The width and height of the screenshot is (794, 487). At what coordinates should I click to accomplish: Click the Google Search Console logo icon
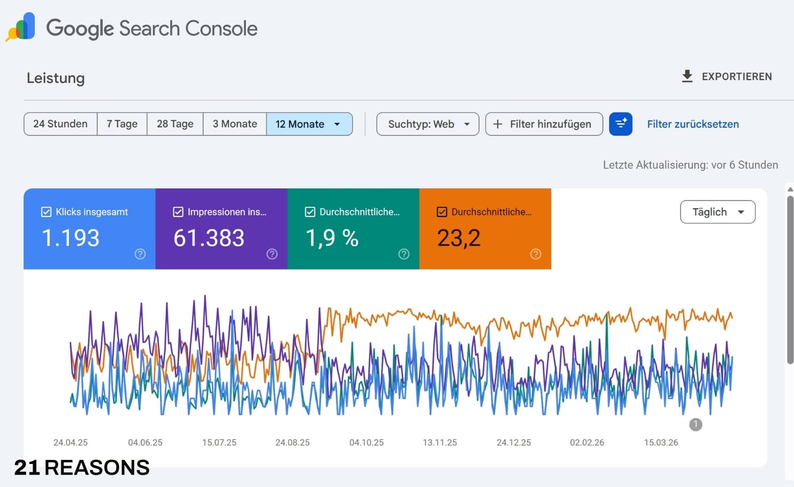pyautogui.click(x=20, y=27)
